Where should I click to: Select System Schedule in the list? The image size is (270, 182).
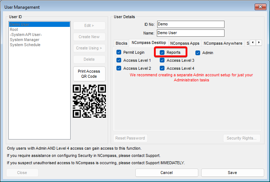pyautogui.click(x=39, y=45)
